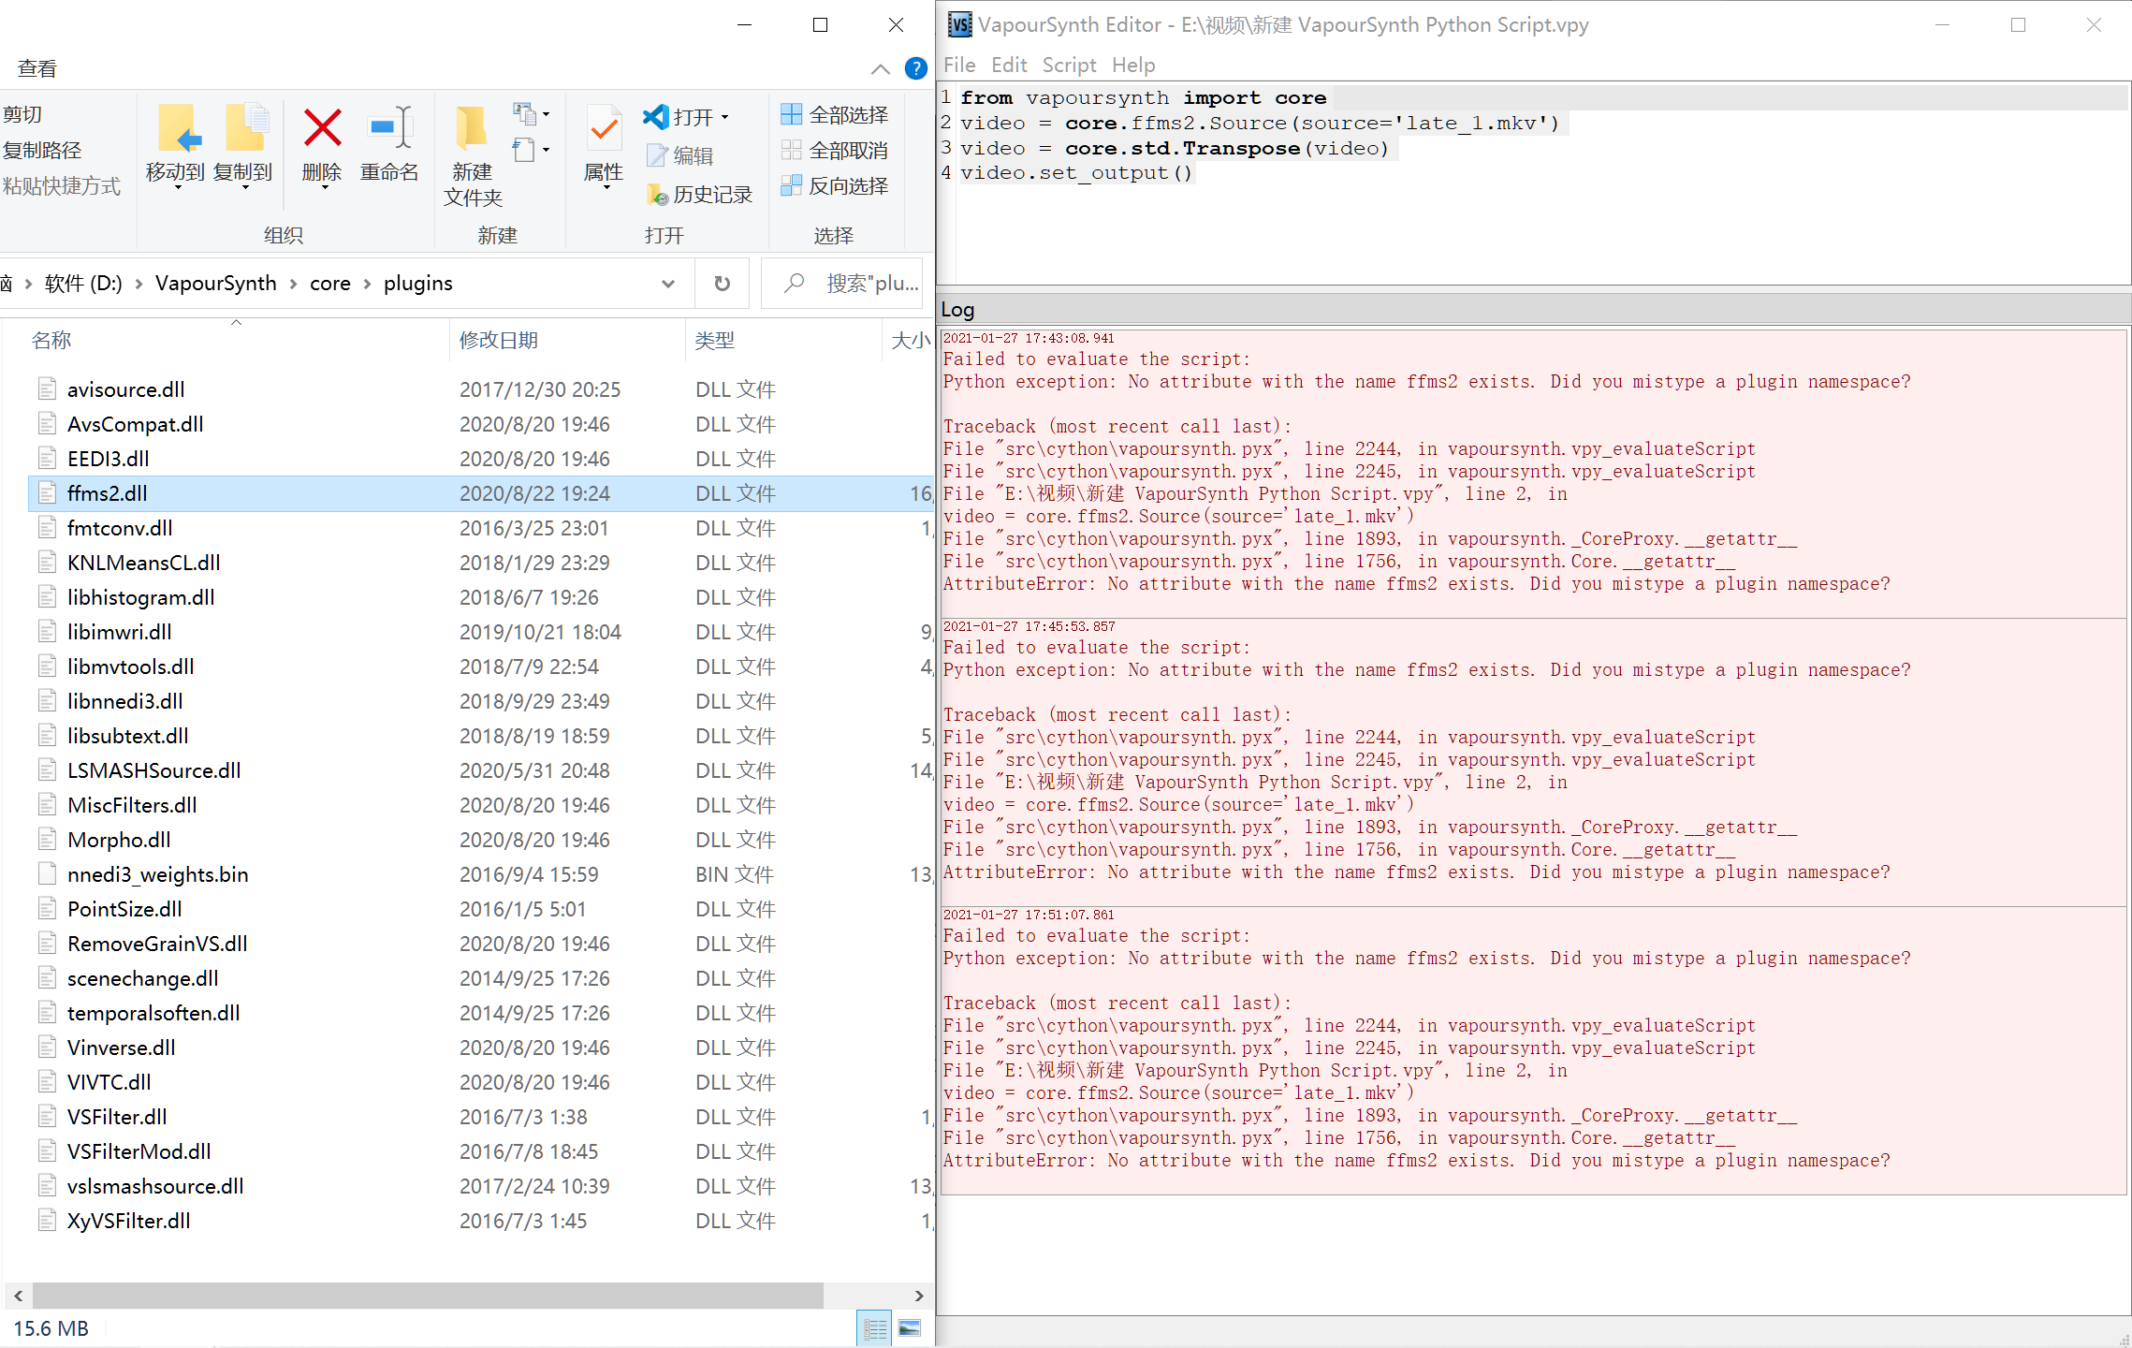The image size is (2132, 1348).
Task: Open the Help menu in VapourSynth Editor
Action: pos(1133,65)
